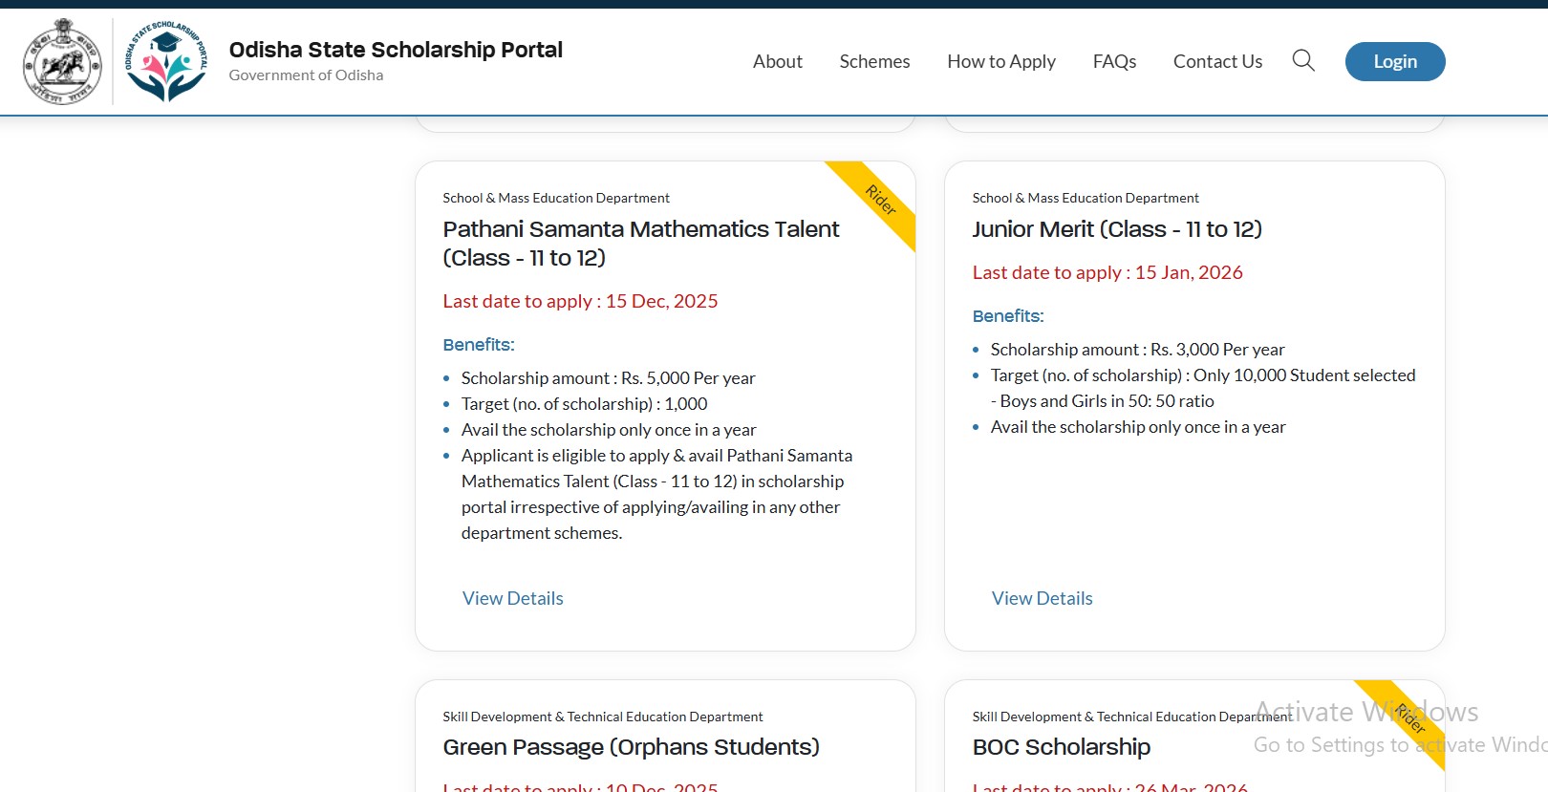Click 'Only 10,000 Student selected' target line
This screenshot has height=792, width=1548.
tap(1203, 388)
